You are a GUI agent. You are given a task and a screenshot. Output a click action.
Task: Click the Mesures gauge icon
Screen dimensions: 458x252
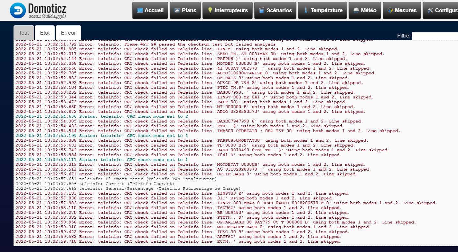(390, 10)
